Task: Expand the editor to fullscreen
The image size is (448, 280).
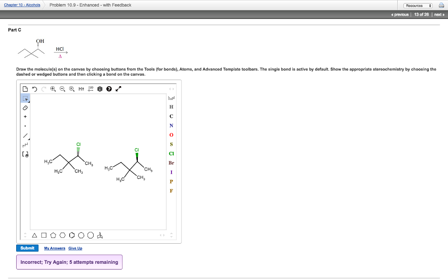Action: (118, 88)
